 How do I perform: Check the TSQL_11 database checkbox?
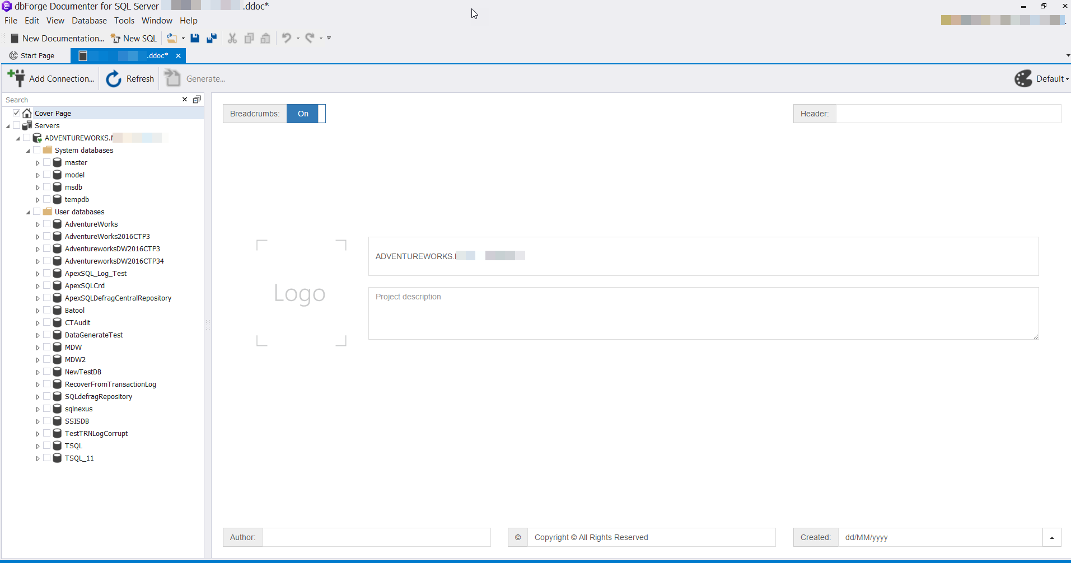tap(47, 458)
